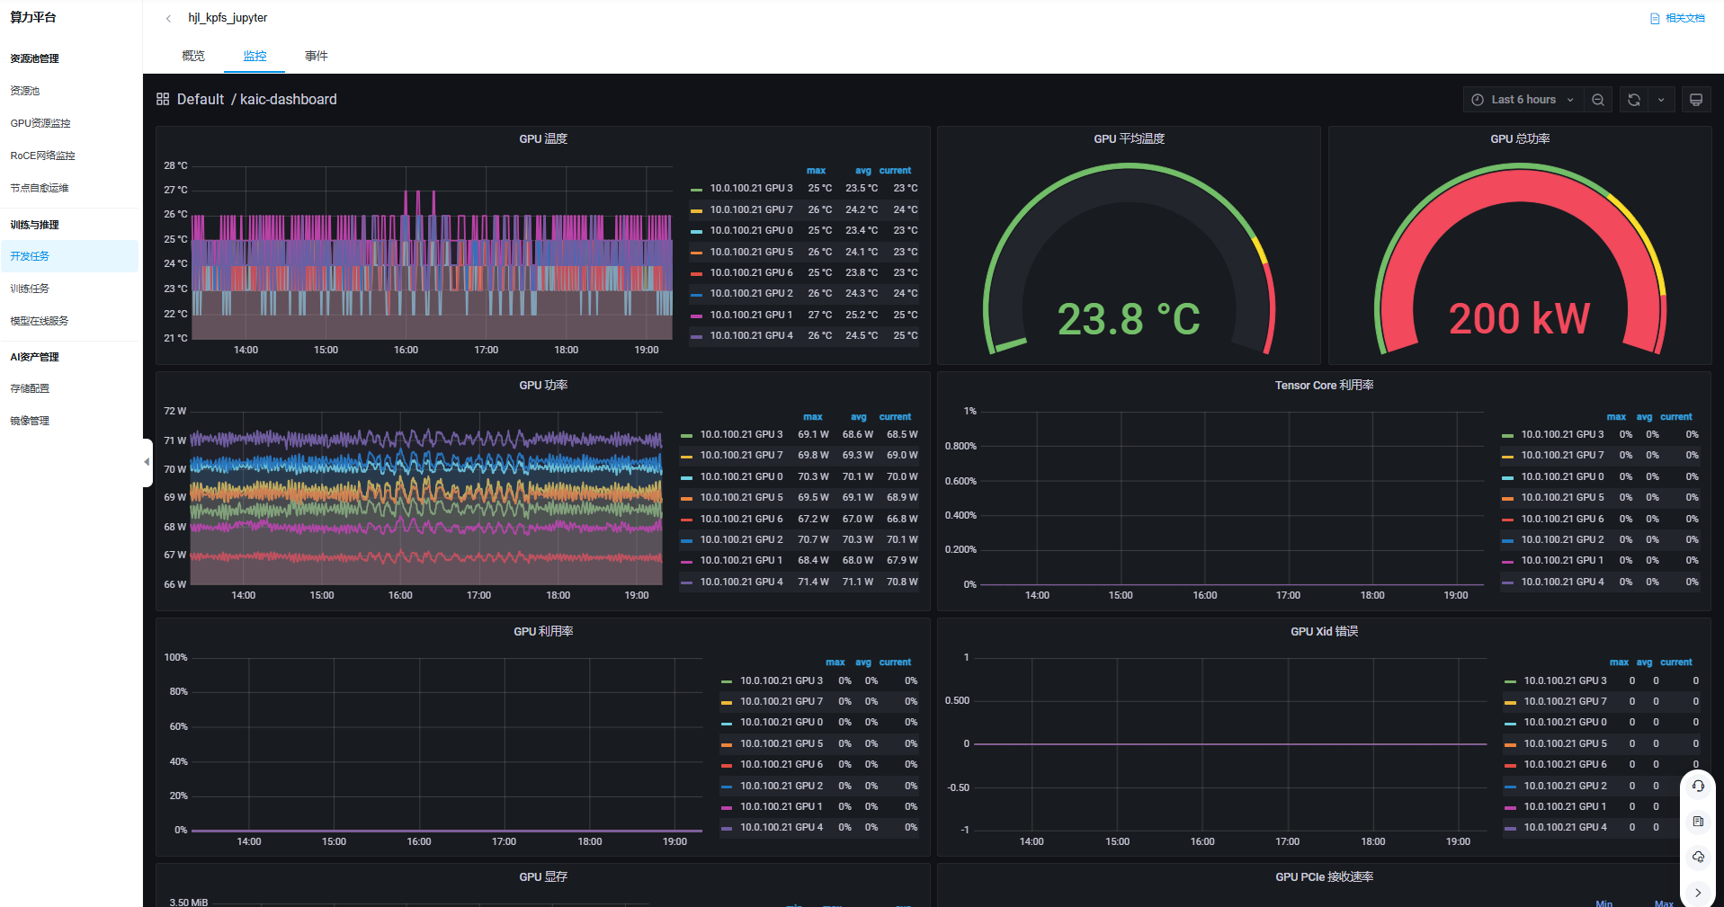This screenshot has height=907, width=1724.
Task: Open the headset customer support icon
Action: click(x=1698, y=786)
